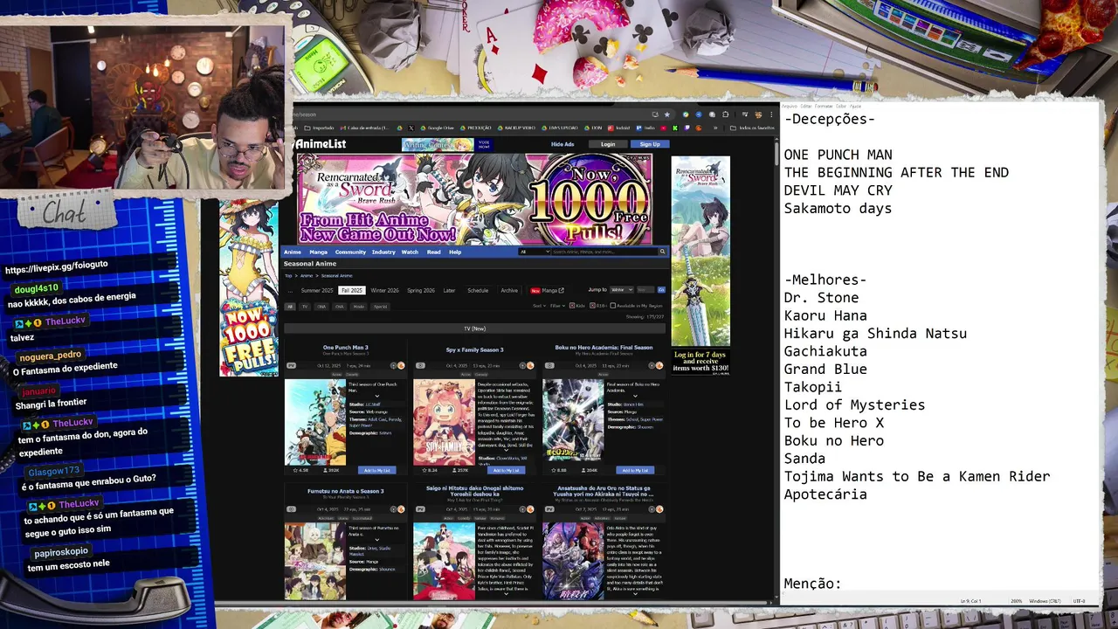This screenshot has height=629, width=1118.
Task: Click the Archive season link
Action: click(509, 291)
